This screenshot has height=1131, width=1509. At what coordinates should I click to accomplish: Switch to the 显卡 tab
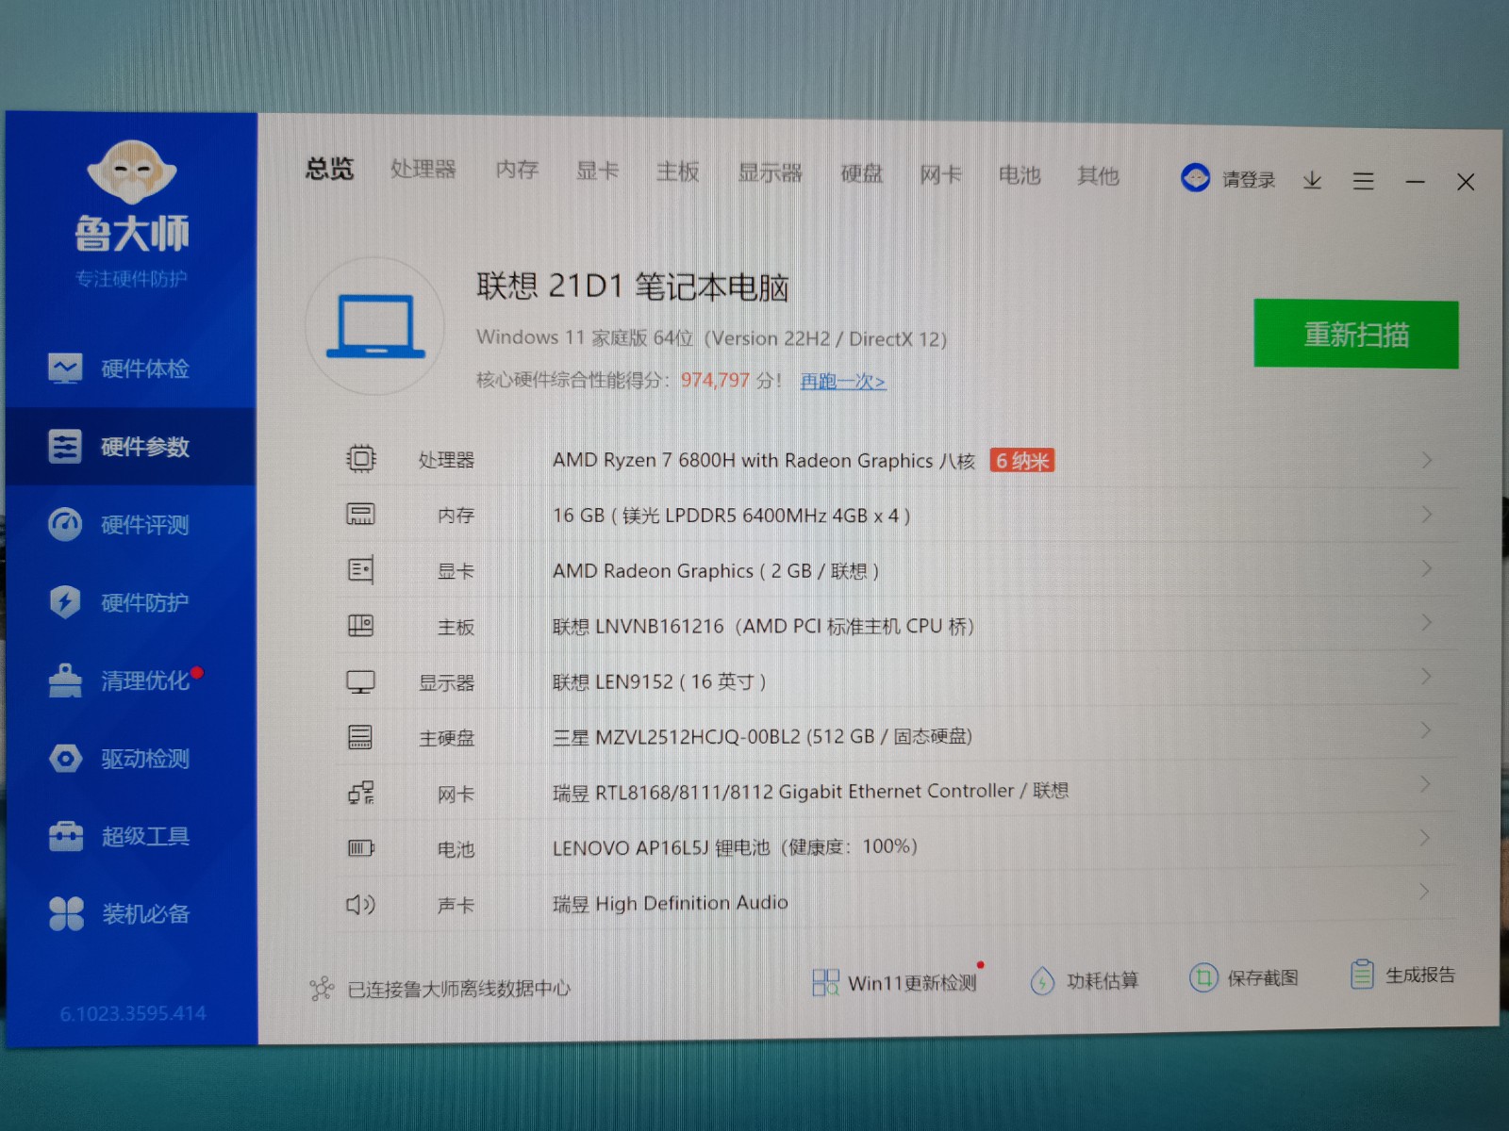(x=598, y=171)
